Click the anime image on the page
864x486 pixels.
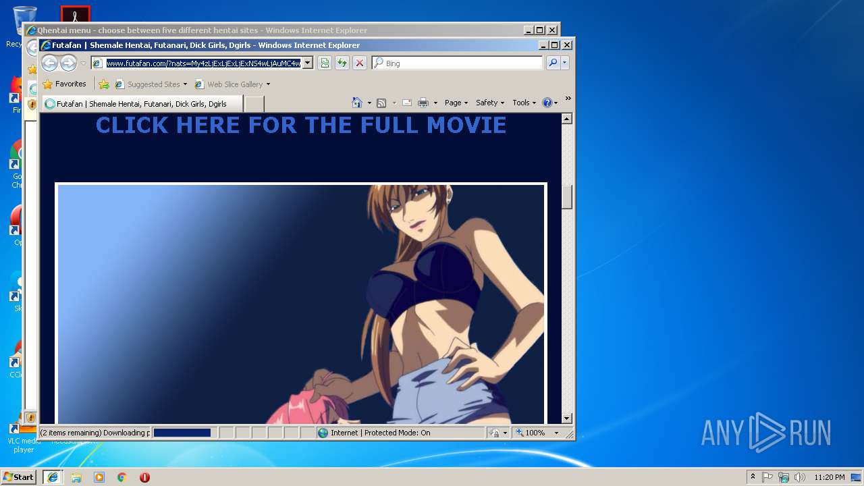[x=301, y=304]
